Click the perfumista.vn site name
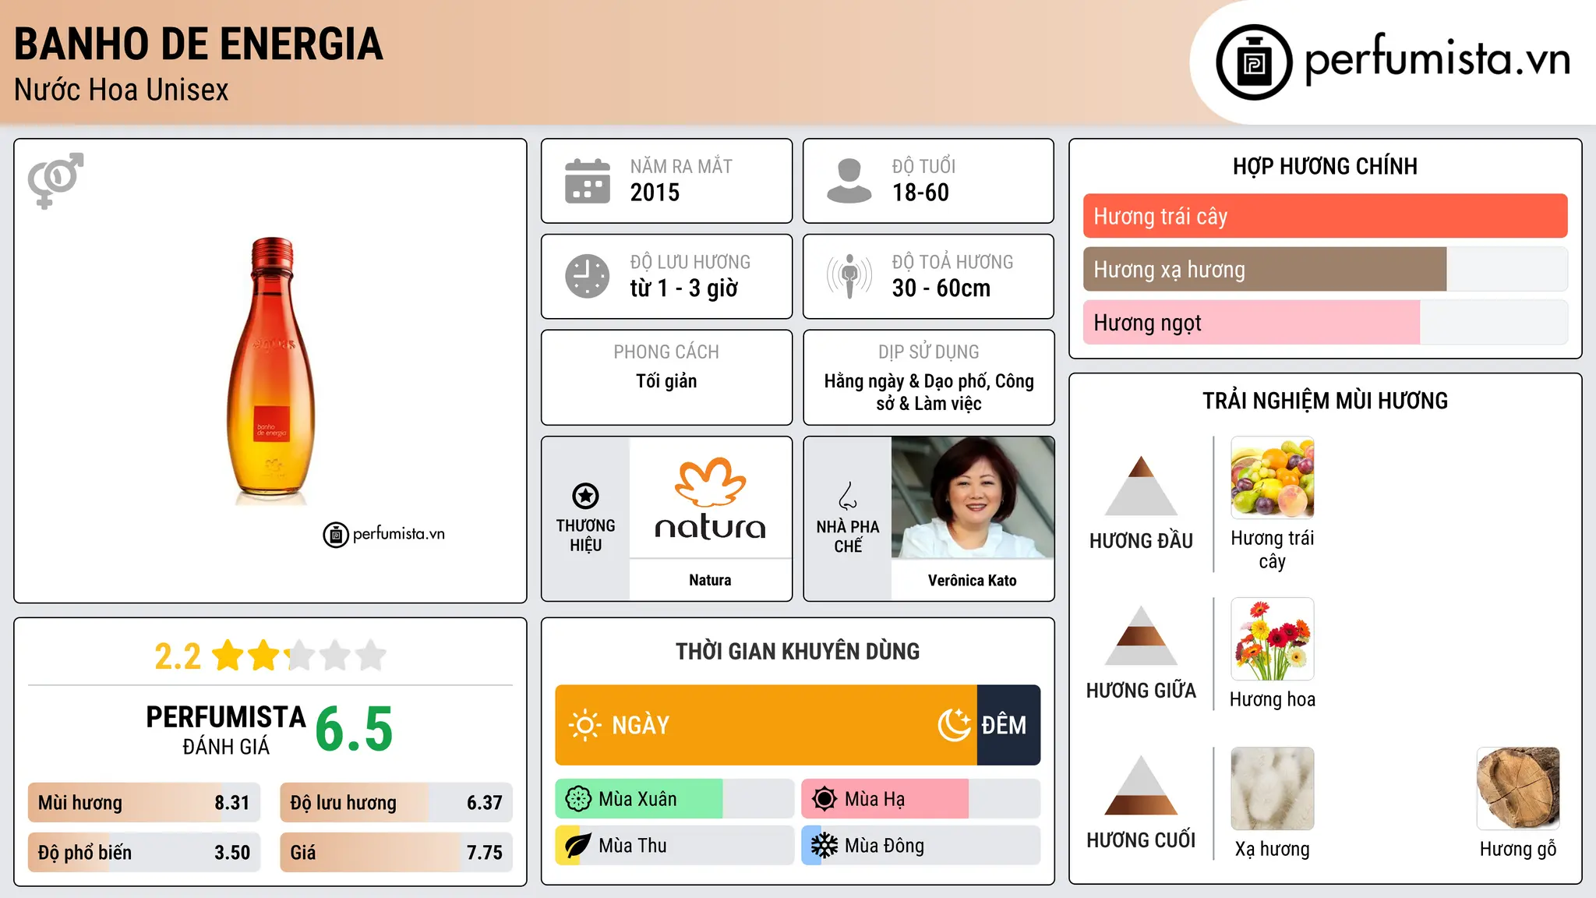Viewport: 1596px width, 898px height. click(x=1437, y=61)
